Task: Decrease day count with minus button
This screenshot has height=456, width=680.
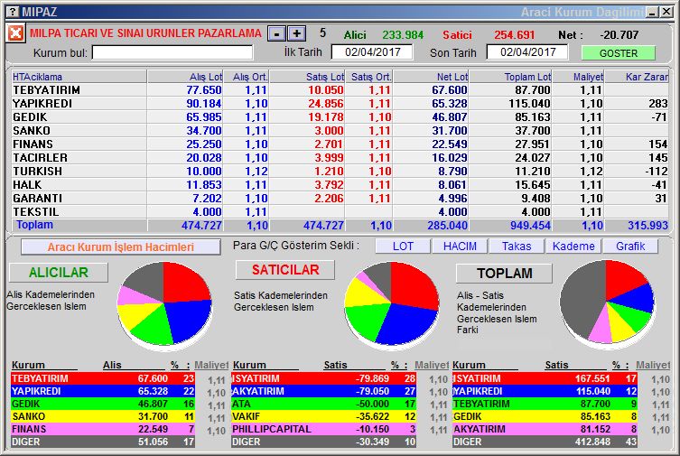Action: (x=276, y=33)
